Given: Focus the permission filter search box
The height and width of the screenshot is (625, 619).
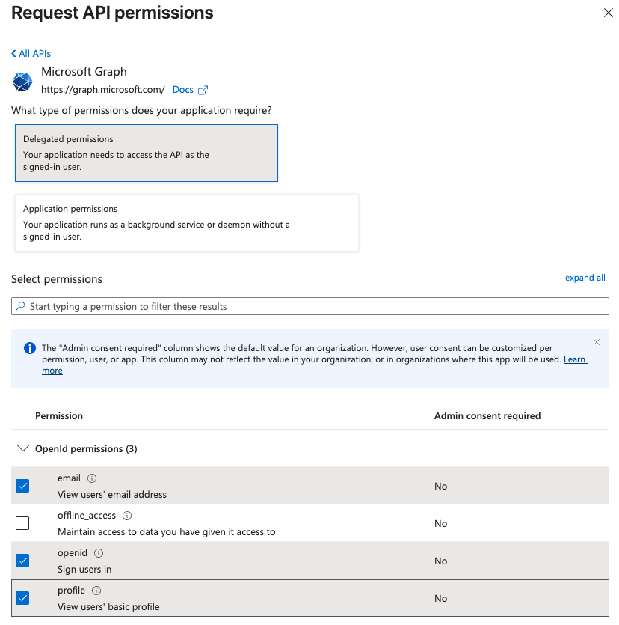Looking at the screenshot, I should click(x=310, y=306).
